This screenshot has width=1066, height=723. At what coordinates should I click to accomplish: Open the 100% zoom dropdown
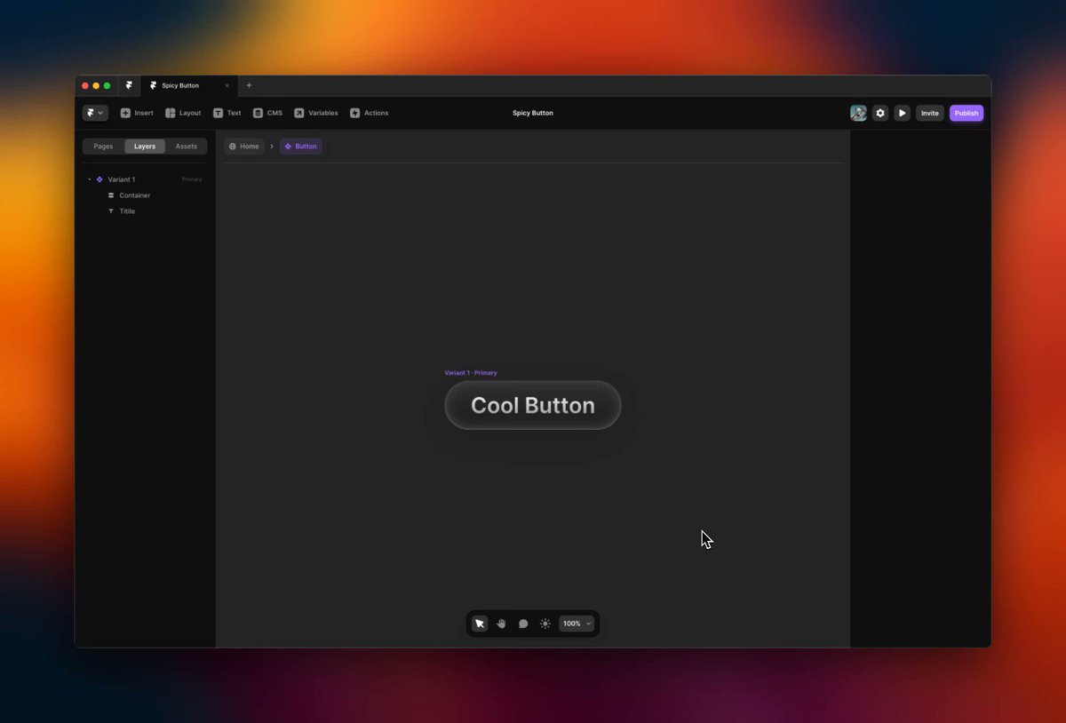tap(577, 624)
